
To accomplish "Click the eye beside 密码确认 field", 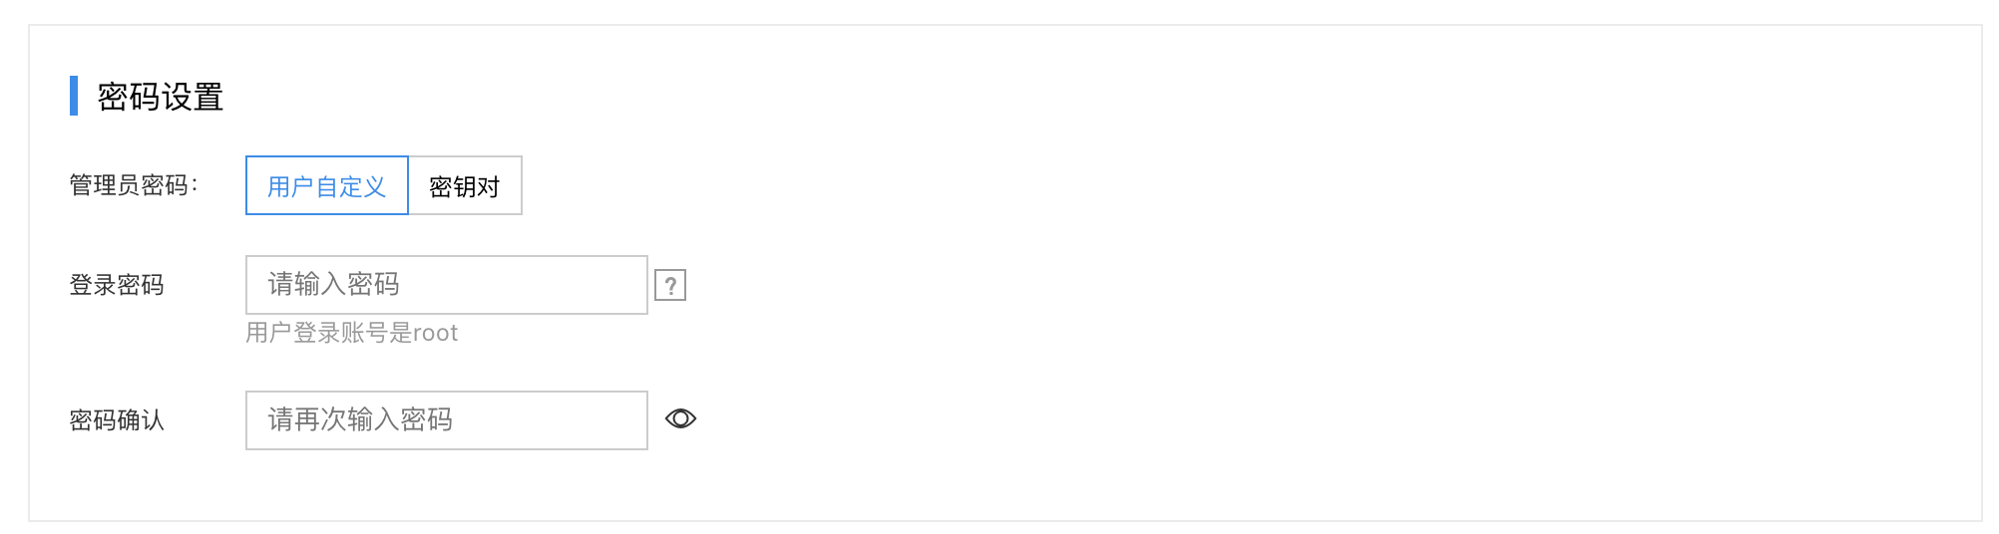I will (680, 419).
